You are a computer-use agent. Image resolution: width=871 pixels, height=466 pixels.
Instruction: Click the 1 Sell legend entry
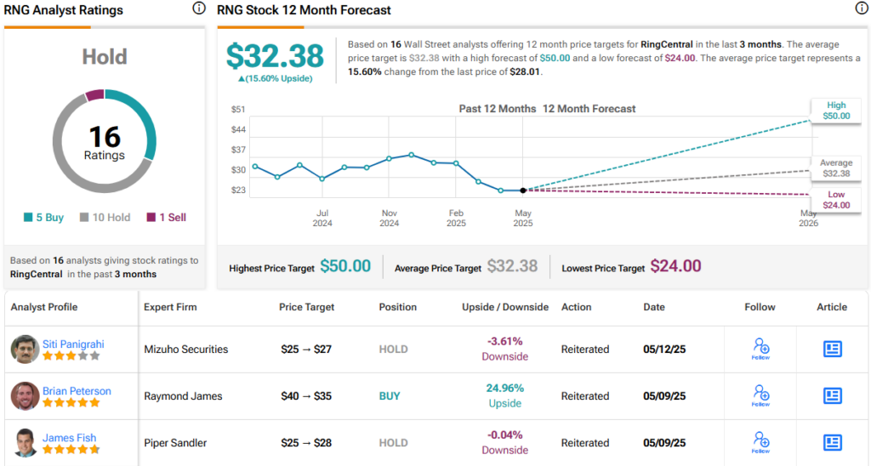pos(166,217)
